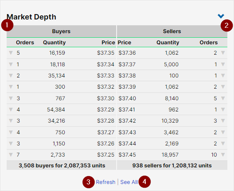
Task: Expand seller orders at $37.45
Action: click(x=223, y=155)
